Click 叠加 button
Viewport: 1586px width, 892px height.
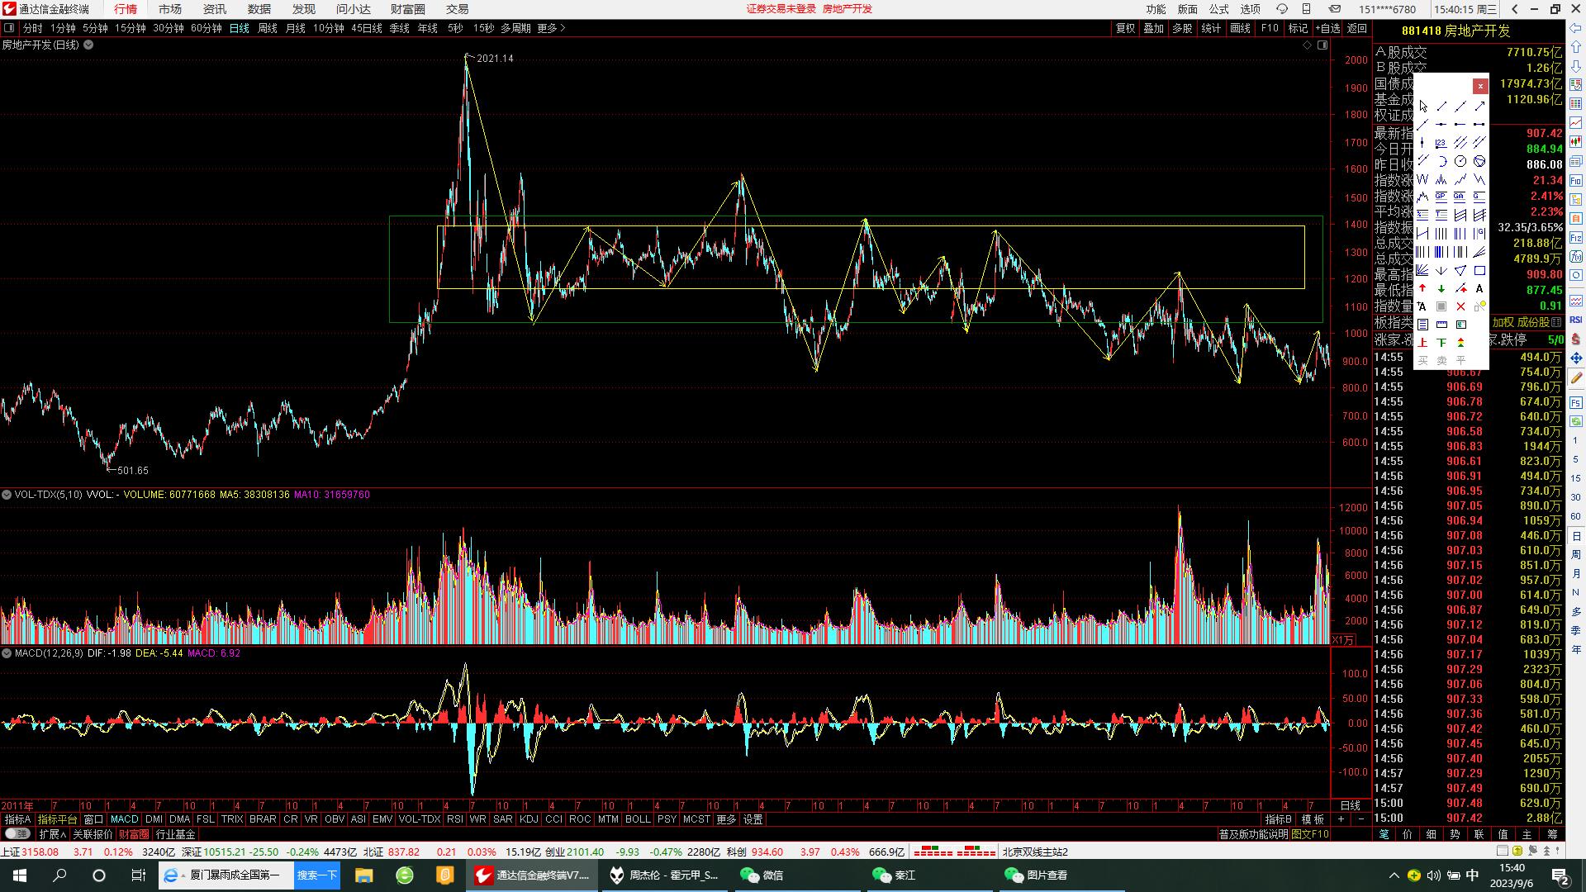(1154, 28)
